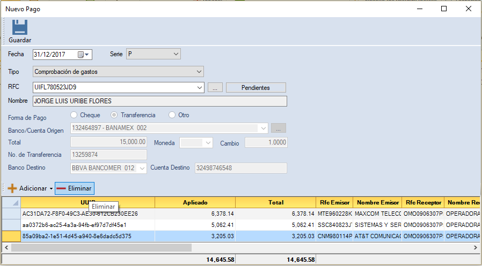Open the Tipo combo box
482x266 pixels.
199,71
